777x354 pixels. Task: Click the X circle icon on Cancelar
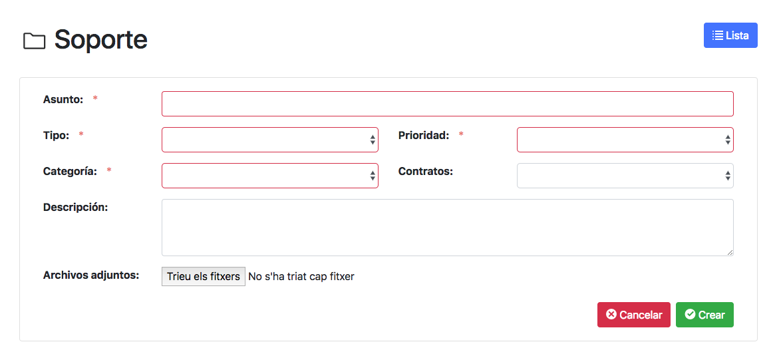(x=611, y=314)
